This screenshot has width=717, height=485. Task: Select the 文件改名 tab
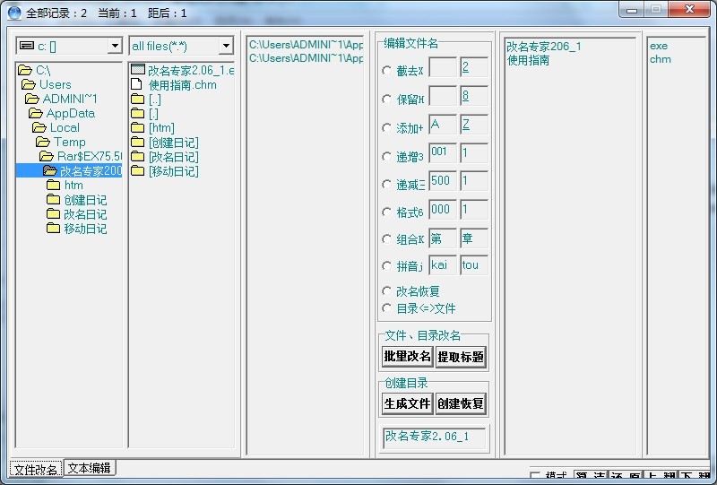click(36, 469)
